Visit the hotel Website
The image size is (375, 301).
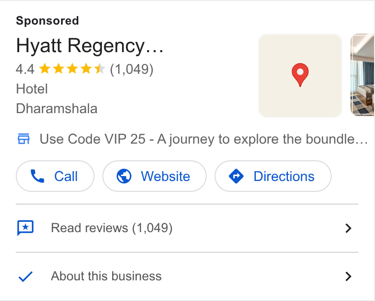(x=155, y=176)
